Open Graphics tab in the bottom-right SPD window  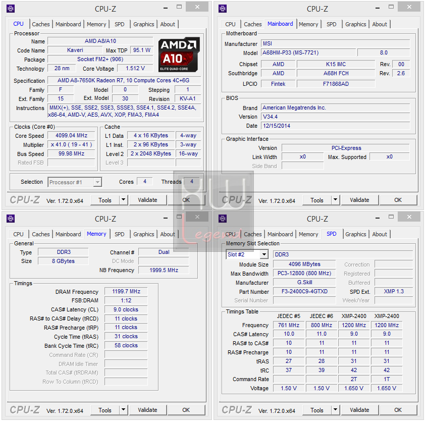[x=356, y=234]
